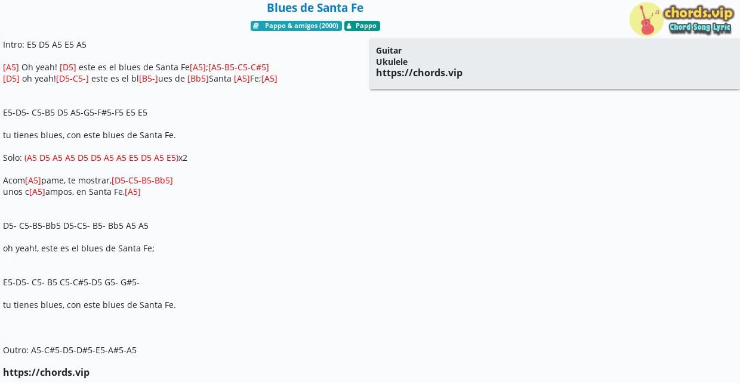Screen dimensions: 740x383
Task: Select the Ukulele option in the side panel
Action: pos(391,62)
